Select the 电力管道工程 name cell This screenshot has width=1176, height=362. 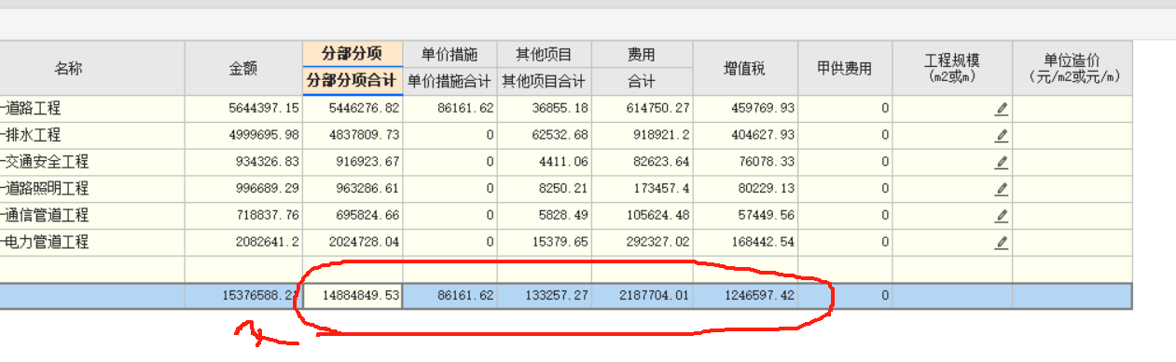click(92, 243)
